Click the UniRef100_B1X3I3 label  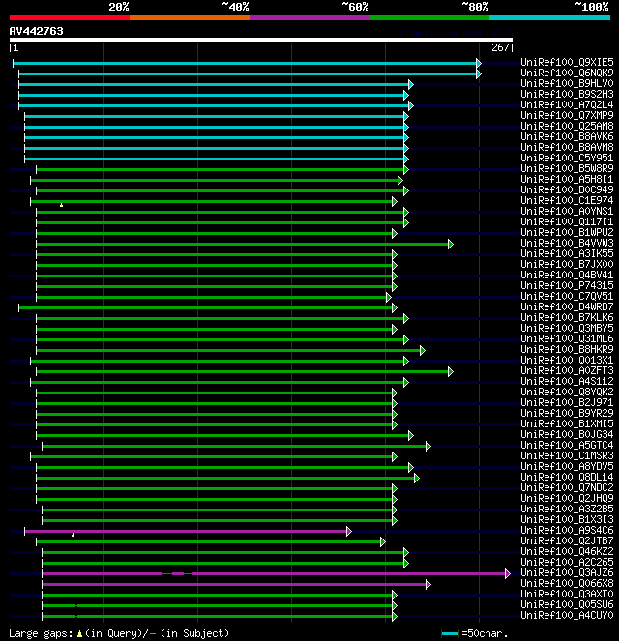tap(567, 519)
